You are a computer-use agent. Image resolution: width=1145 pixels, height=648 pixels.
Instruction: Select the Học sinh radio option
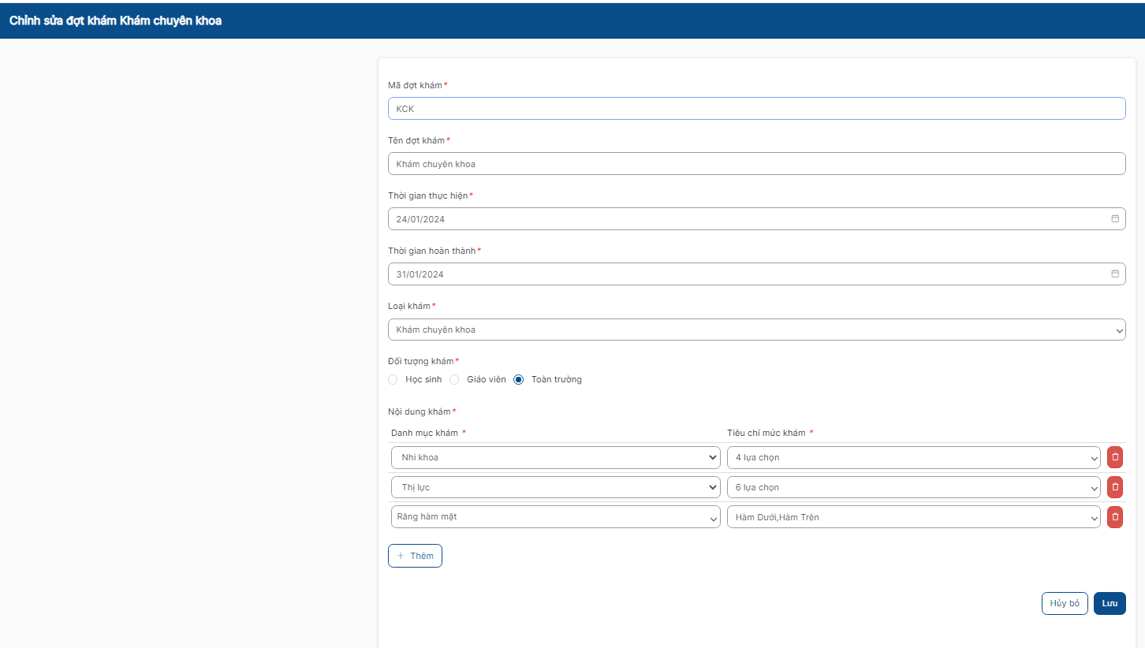point(393,380)
